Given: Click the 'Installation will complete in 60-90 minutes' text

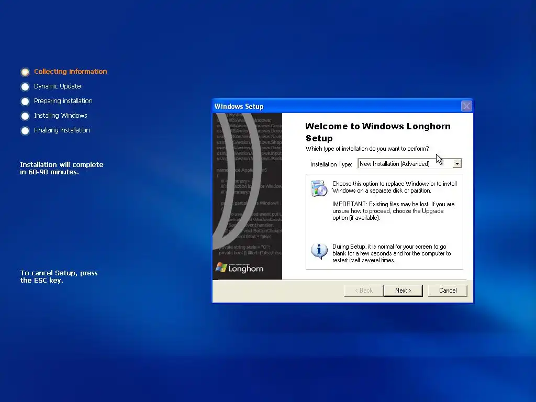Looking at the screenshot, I should tap(62, 168).
